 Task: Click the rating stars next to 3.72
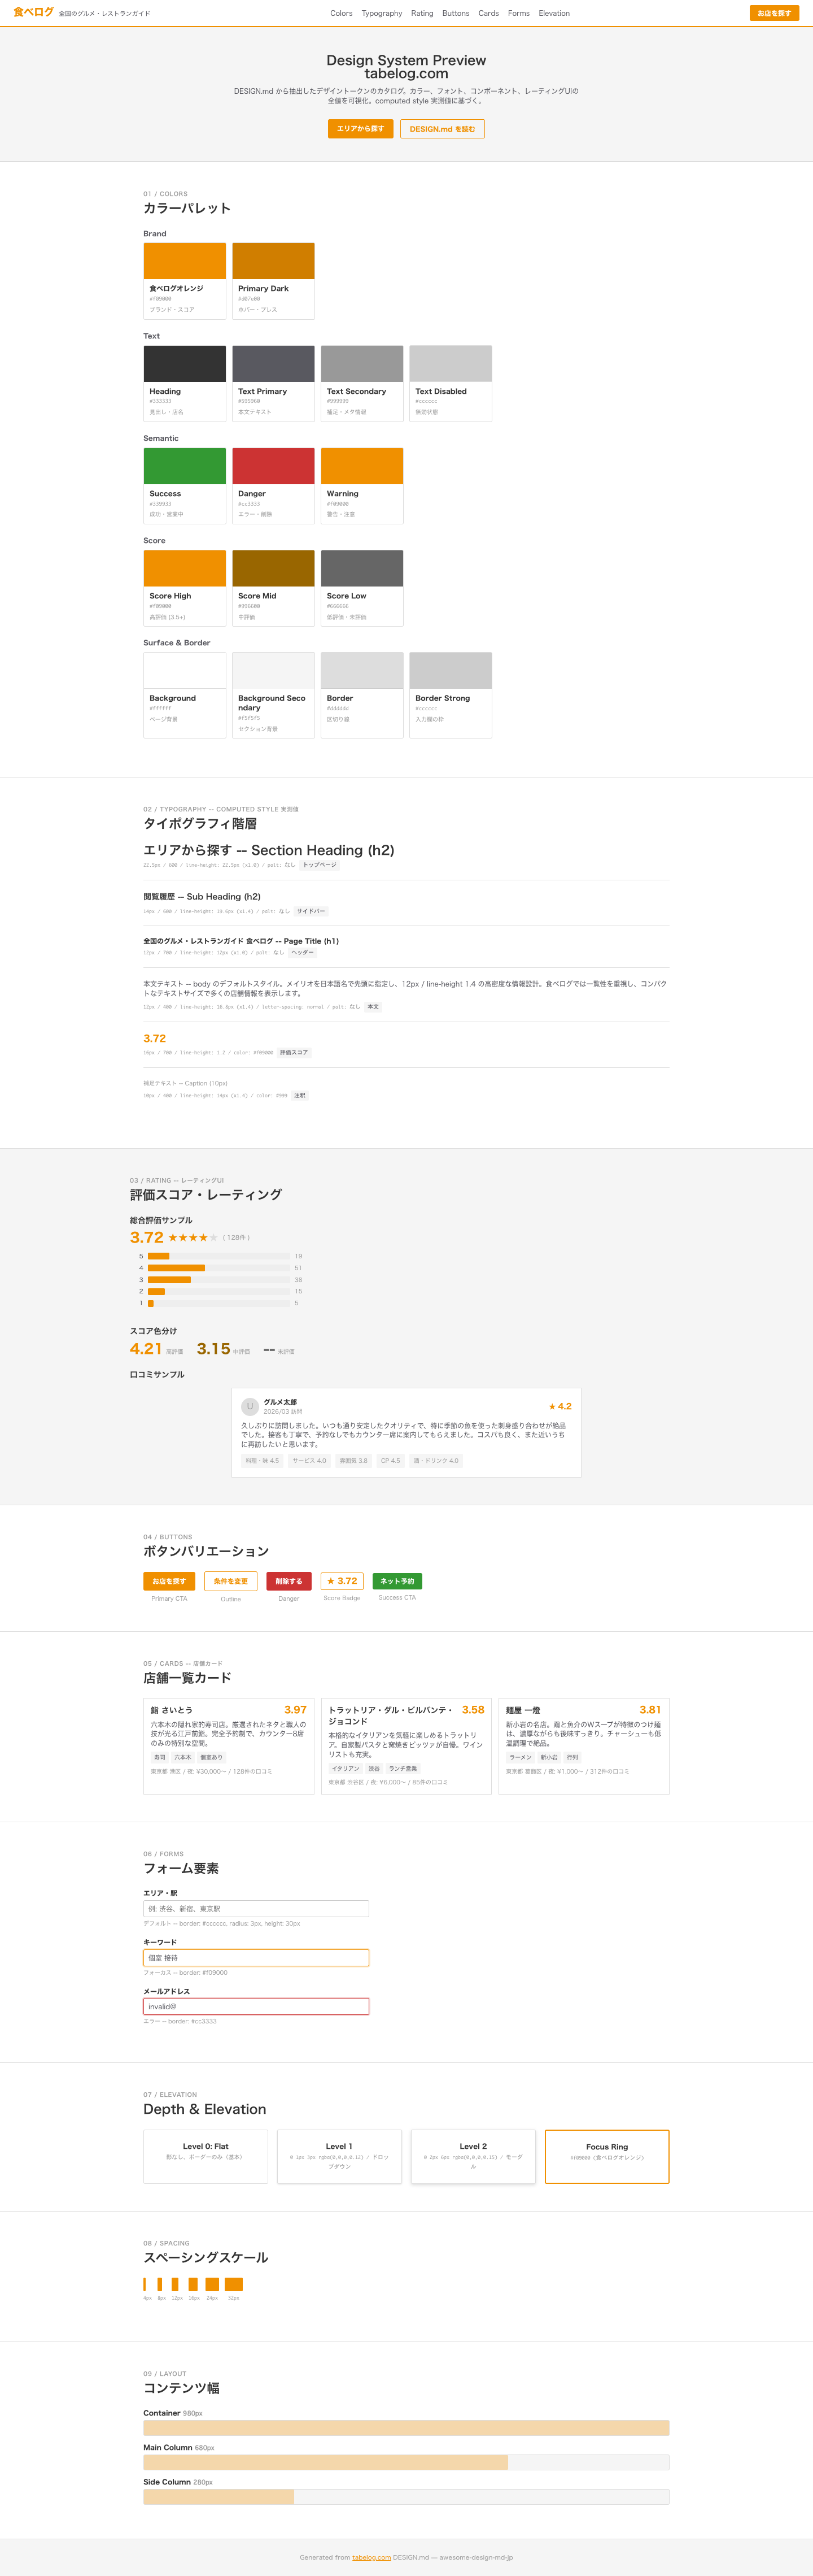click(x=193, y=1238)
